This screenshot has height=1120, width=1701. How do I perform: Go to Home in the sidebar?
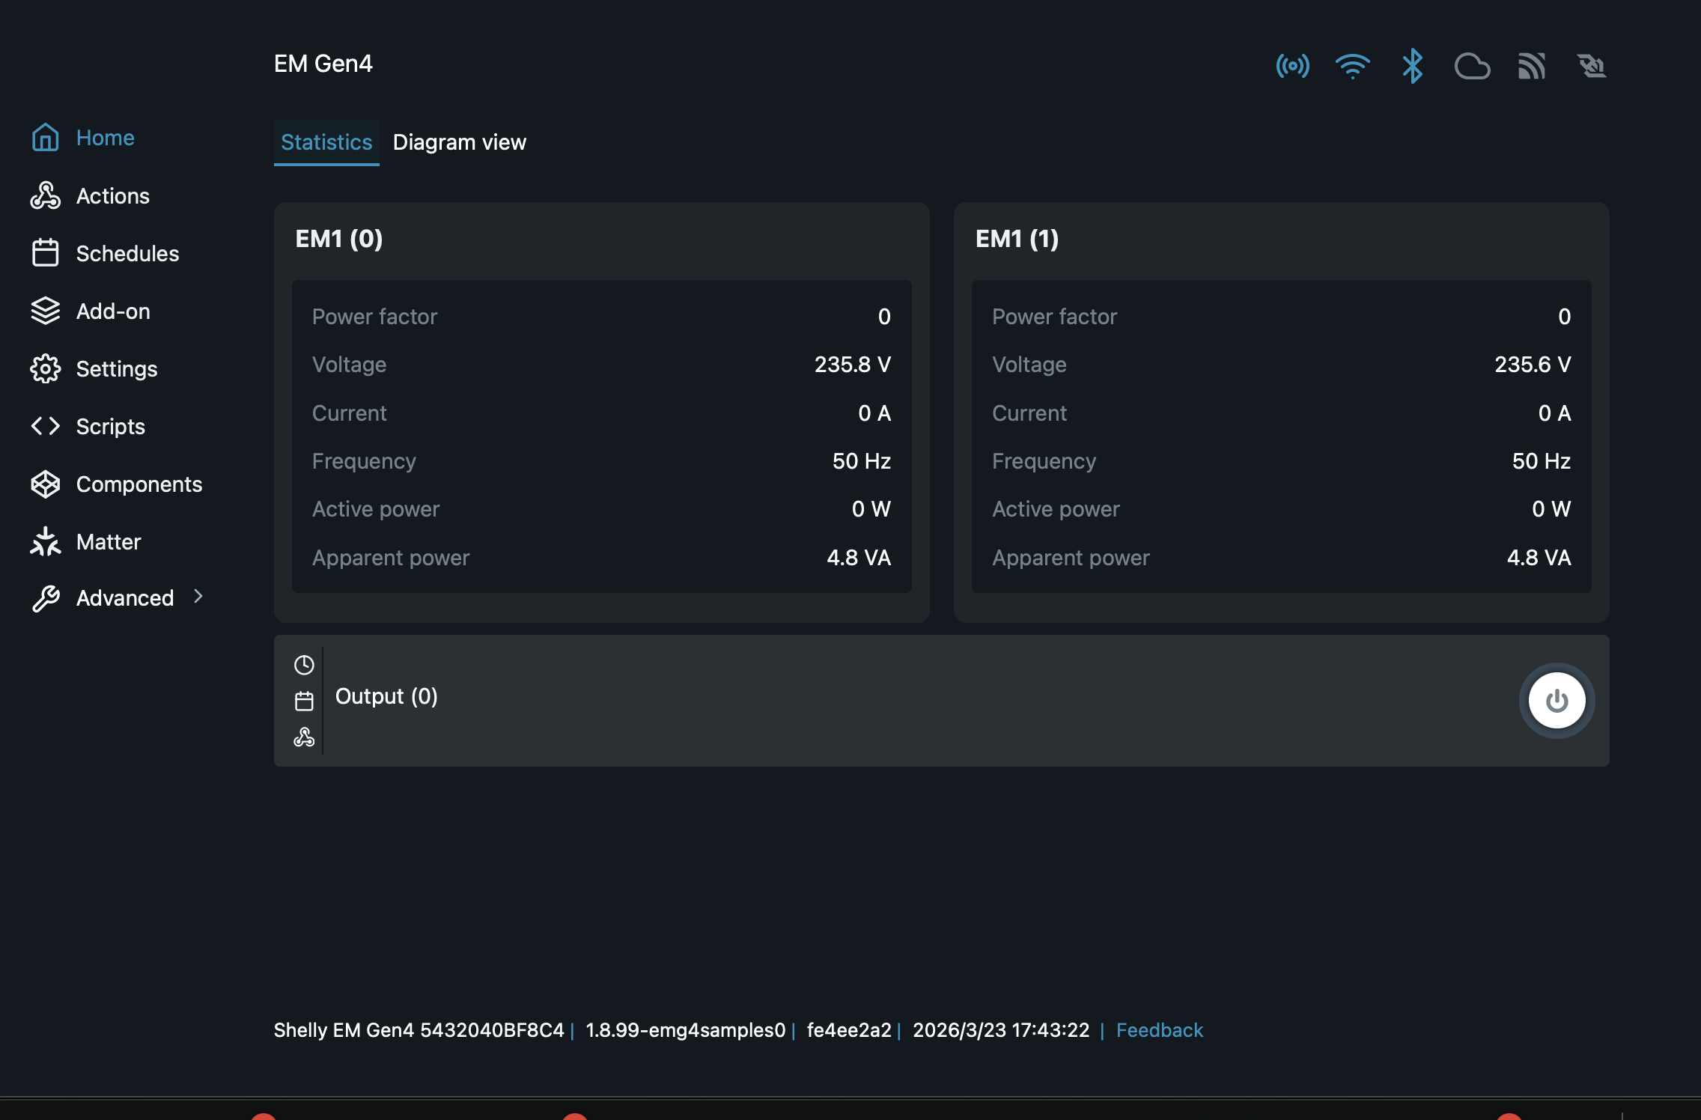pyautogui.click(x=106, y=138)
